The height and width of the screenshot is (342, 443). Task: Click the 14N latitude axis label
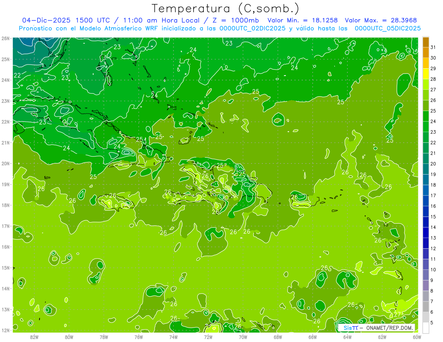pos(5,289)
